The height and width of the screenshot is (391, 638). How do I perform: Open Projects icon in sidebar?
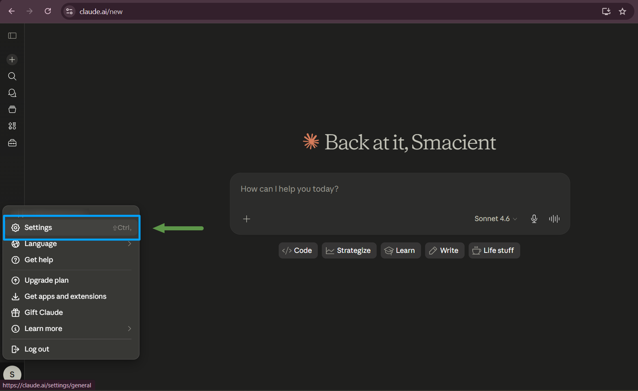pos(12,110)
